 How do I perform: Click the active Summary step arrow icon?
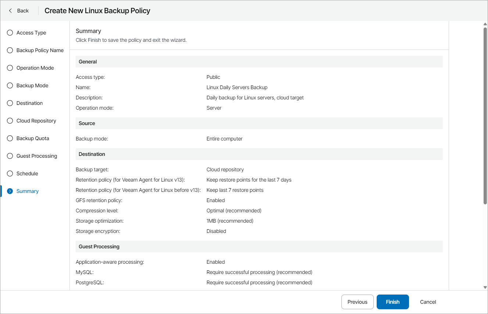pyautogui.click(x=10, y=191)
